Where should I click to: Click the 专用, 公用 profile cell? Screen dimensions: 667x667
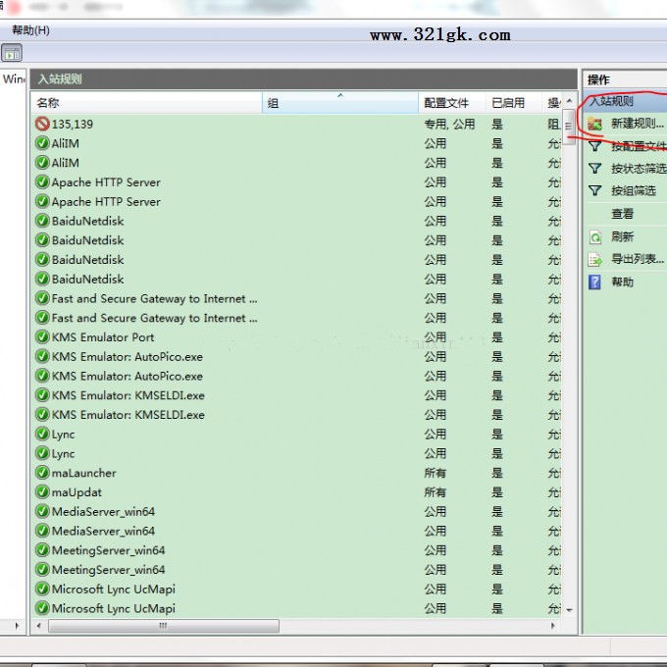449,124
